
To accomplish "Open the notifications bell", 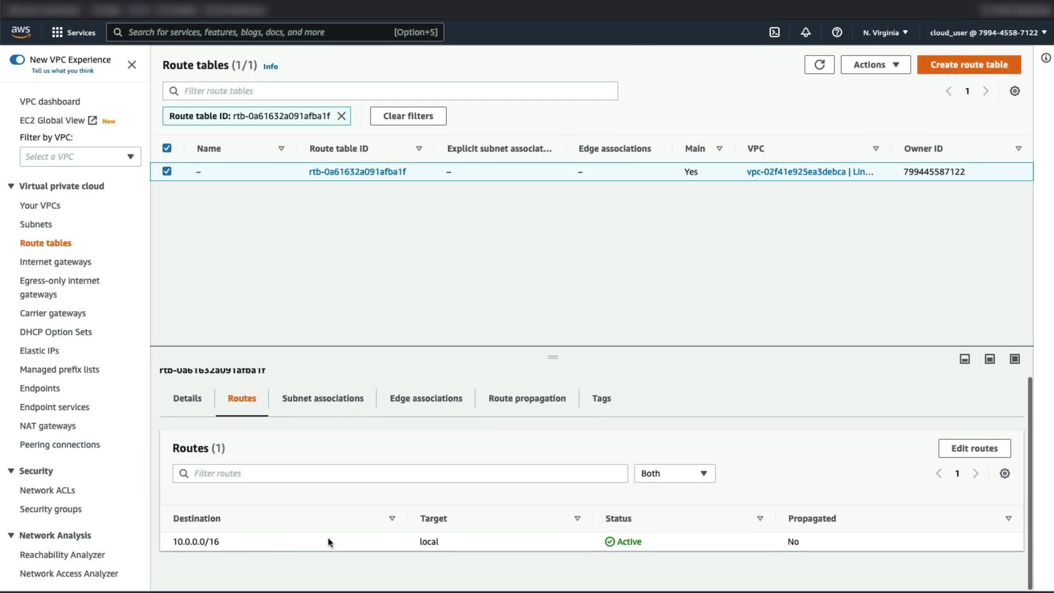I will (x=805, y=32).
